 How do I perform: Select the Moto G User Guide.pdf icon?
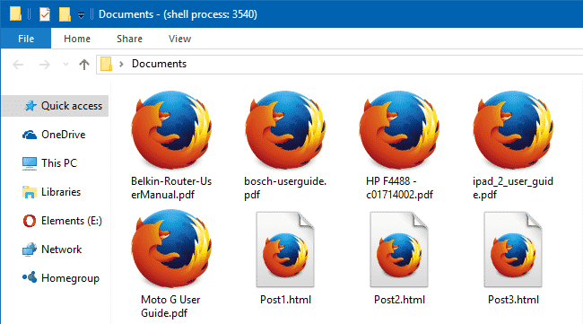point(171,249)
